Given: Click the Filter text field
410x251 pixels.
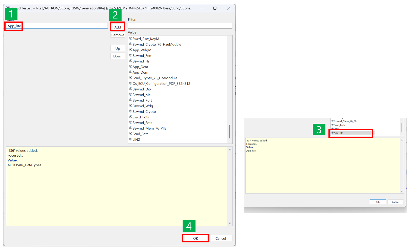Looking at the screenshot, I should click(180, 26).
